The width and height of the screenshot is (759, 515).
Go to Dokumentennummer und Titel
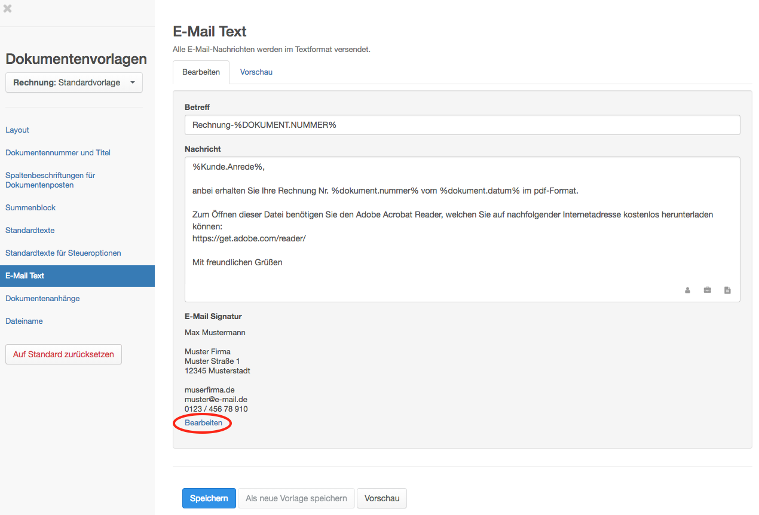58,152
